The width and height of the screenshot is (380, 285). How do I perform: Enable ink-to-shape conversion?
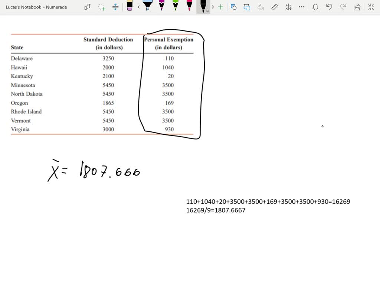[233, 7]
